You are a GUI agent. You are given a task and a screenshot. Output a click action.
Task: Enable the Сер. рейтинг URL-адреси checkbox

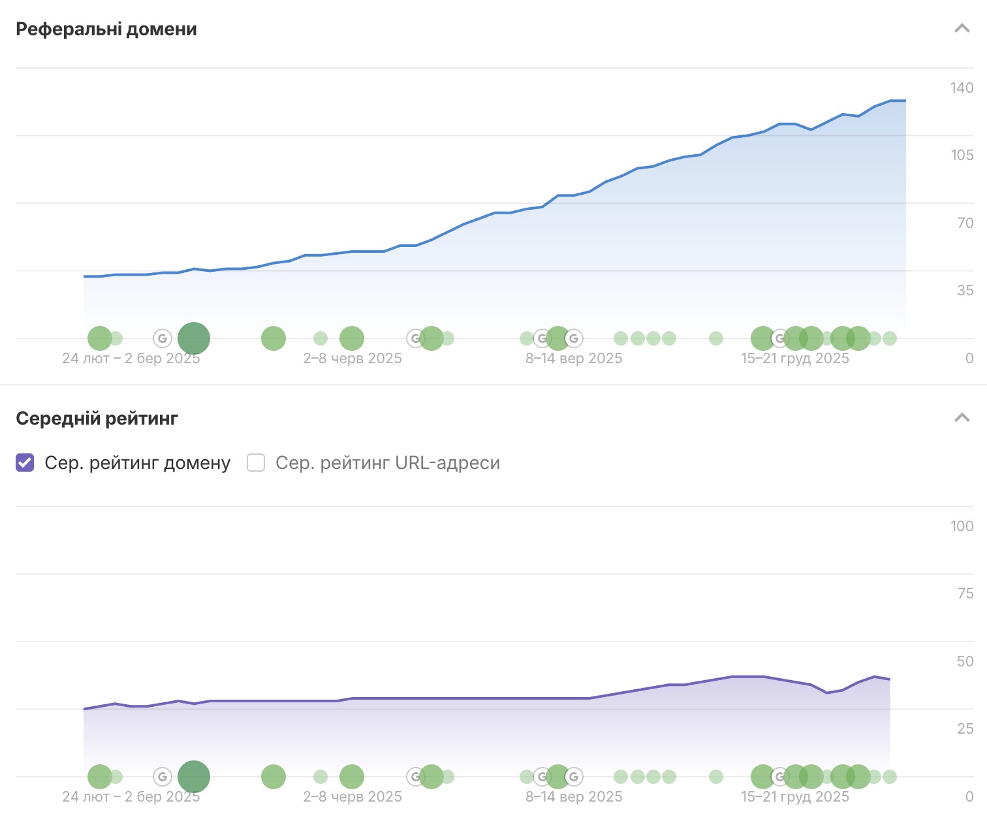click(x=256, y=463)
